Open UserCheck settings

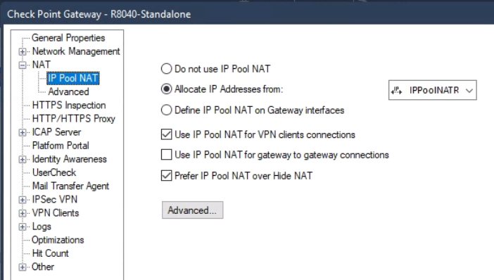coord(54,172)
